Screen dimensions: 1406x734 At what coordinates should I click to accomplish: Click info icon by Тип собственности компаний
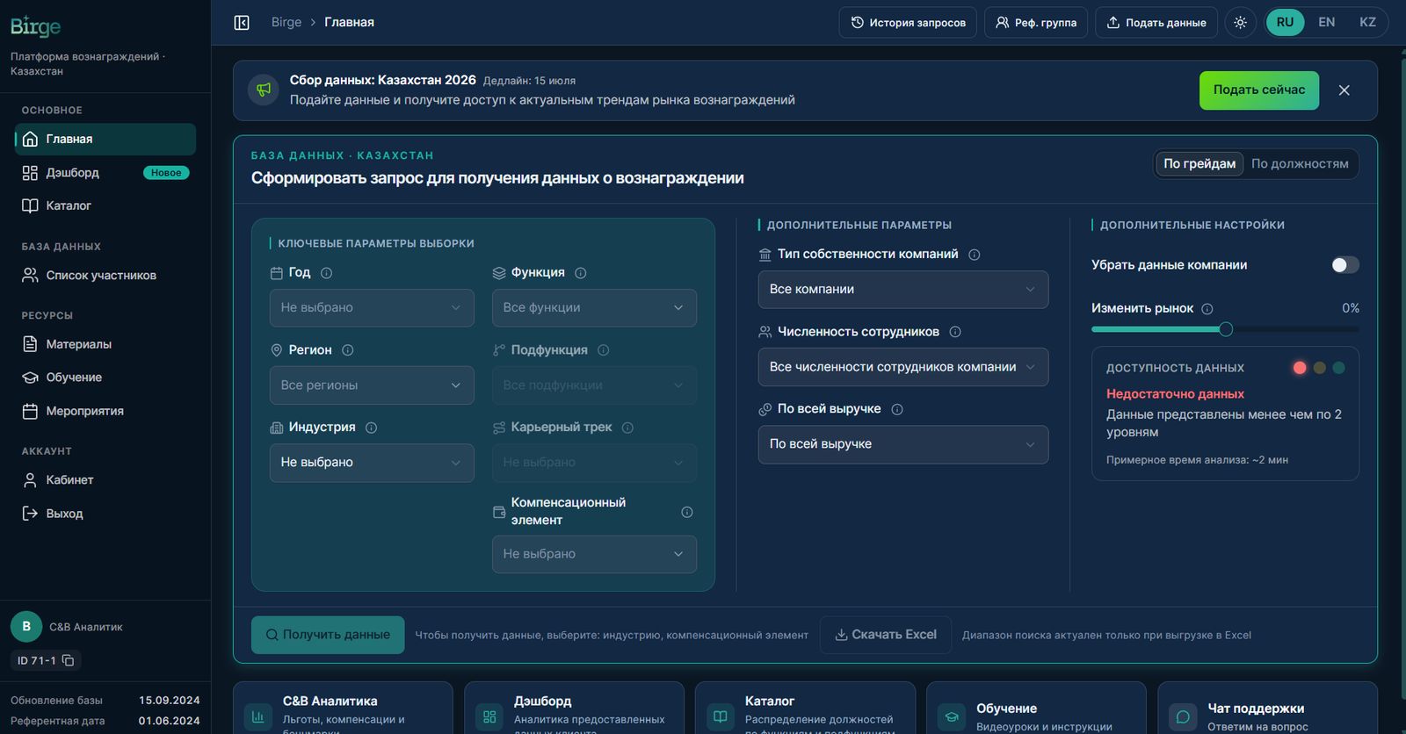[974, 255]
